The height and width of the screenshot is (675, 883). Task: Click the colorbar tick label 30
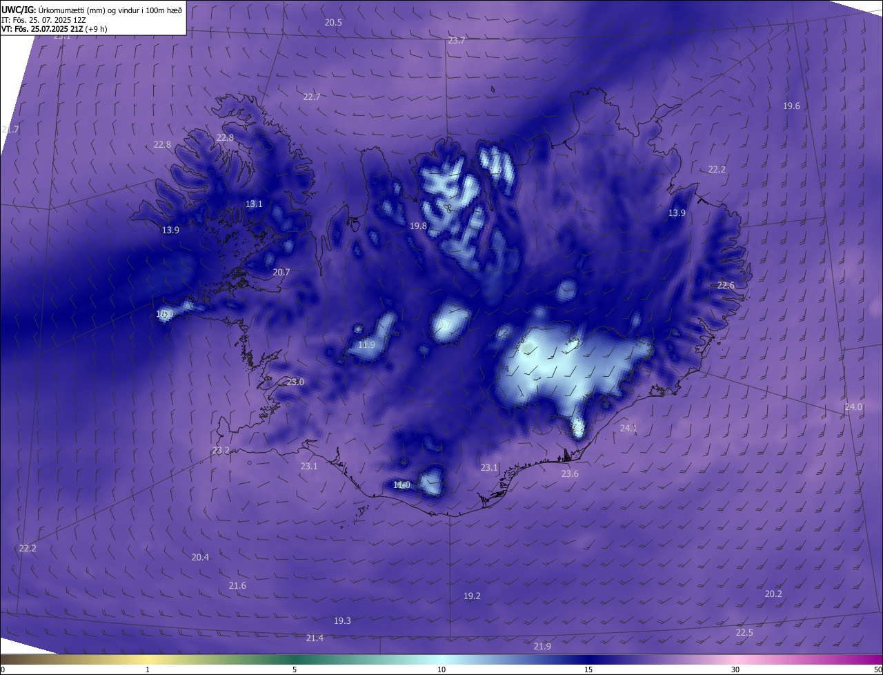coord(735,669)
